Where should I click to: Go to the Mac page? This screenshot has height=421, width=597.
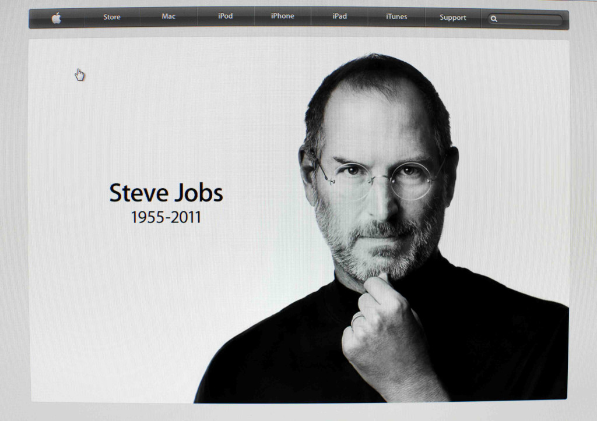[x=168, y=16]
